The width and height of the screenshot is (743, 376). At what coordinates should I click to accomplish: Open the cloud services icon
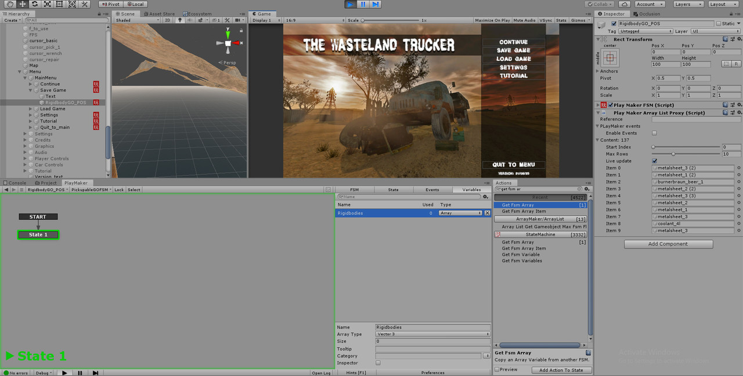click(625, 4)
